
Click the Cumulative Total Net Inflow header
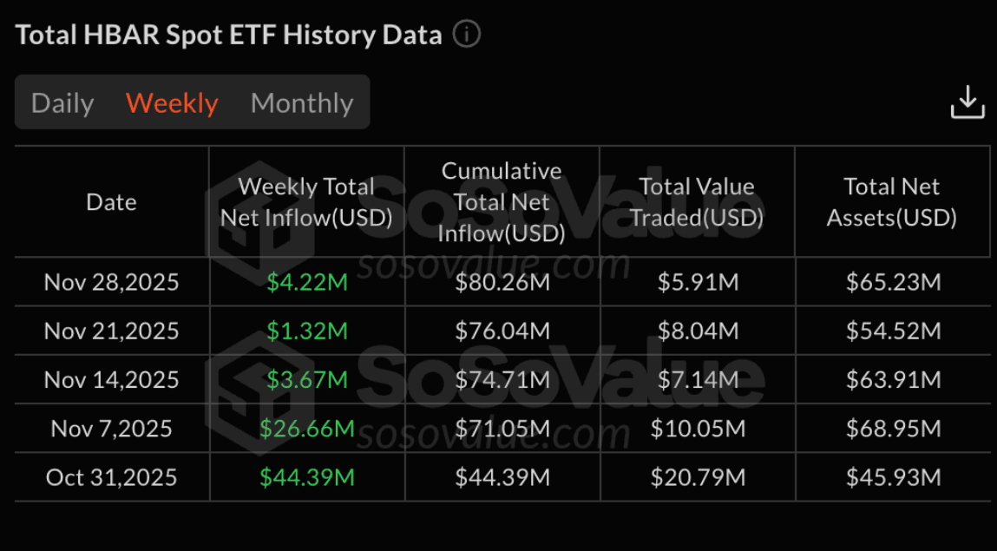tap(502, 202)
